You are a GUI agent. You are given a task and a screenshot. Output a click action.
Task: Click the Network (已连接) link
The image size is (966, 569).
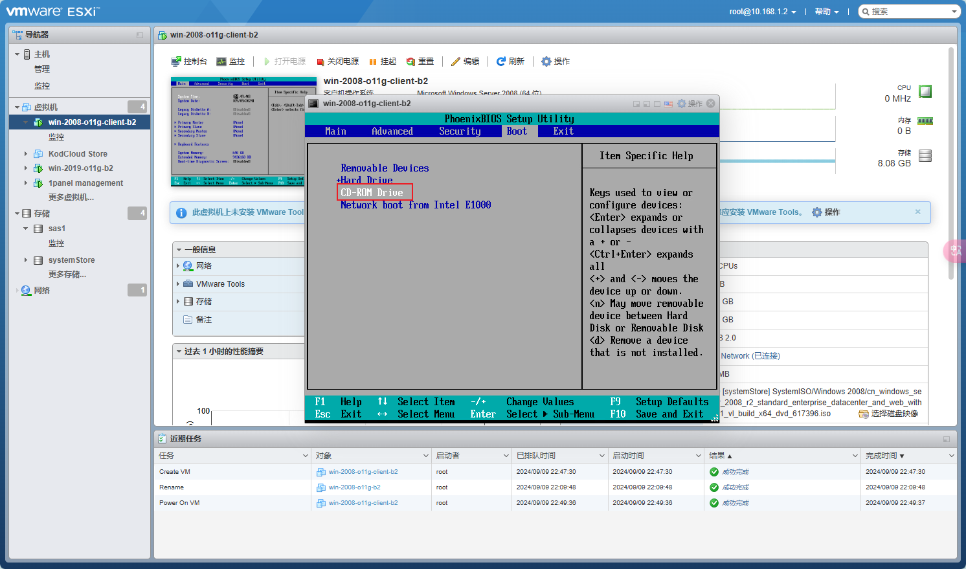pyautogui.click(x=750, y=356)
